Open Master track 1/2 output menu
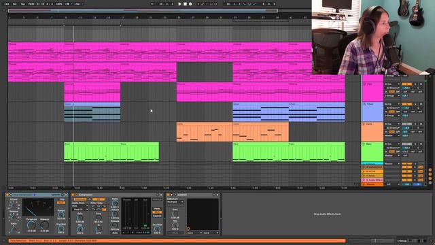This screenshot has width=435, height=245. click(x=392, y=184)
